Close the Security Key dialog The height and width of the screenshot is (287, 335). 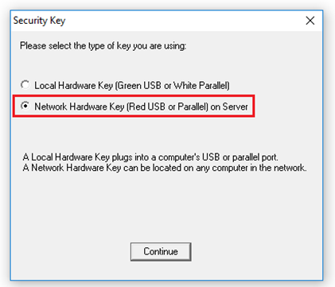tap(310, 21)
